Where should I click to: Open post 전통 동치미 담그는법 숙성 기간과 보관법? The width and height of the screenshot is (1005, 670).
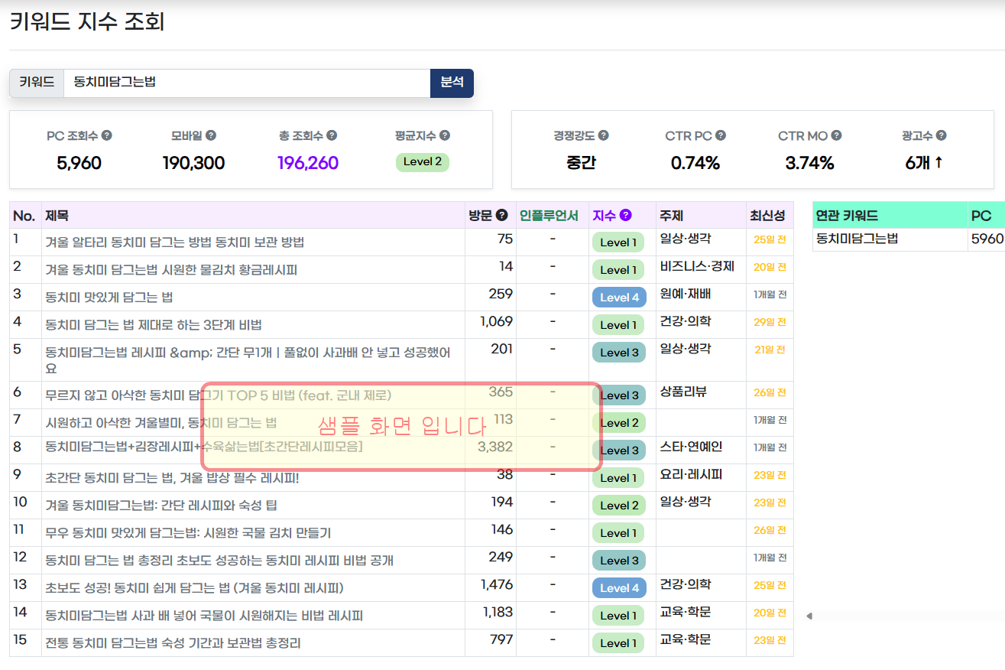pyautogui.click(x=173, y=643)
